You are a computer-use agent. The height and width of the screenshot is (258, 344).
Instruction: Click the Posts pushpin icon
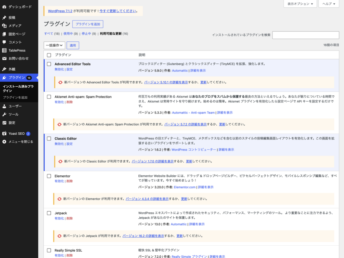point(4,17)
